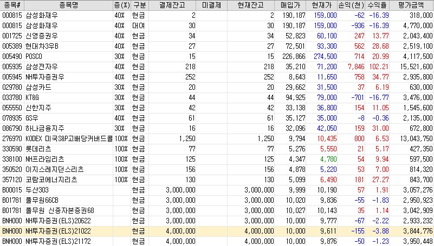Click stock code 005935

click(12, 67)
